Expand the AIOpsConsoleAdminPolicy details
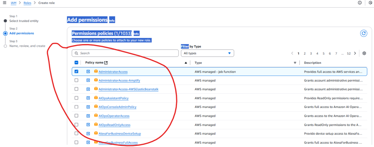The height and width of the screenshot is (147, 374). tap(88, 107)
